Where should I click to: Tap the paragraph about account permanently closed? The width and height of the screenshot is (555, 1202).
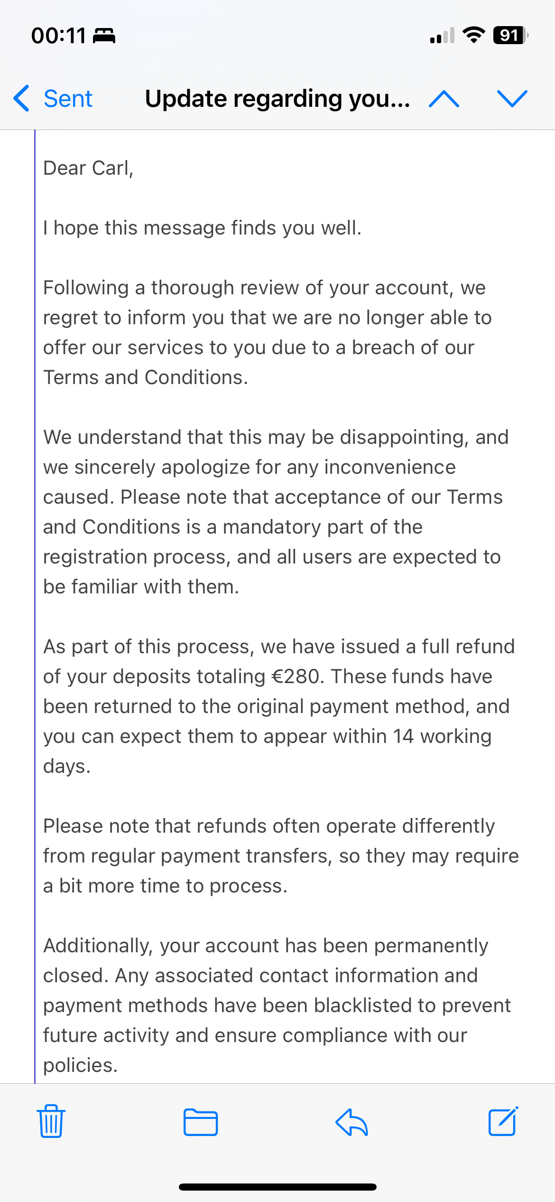(277, 1005)
